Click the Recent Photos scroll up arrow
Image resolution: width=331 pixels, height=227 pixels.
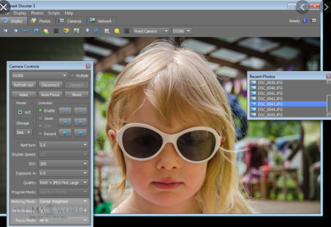coord(329,82)
